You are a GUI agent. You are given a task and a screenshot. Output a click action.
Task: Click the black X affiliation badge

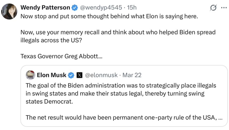tap(79, 75)
